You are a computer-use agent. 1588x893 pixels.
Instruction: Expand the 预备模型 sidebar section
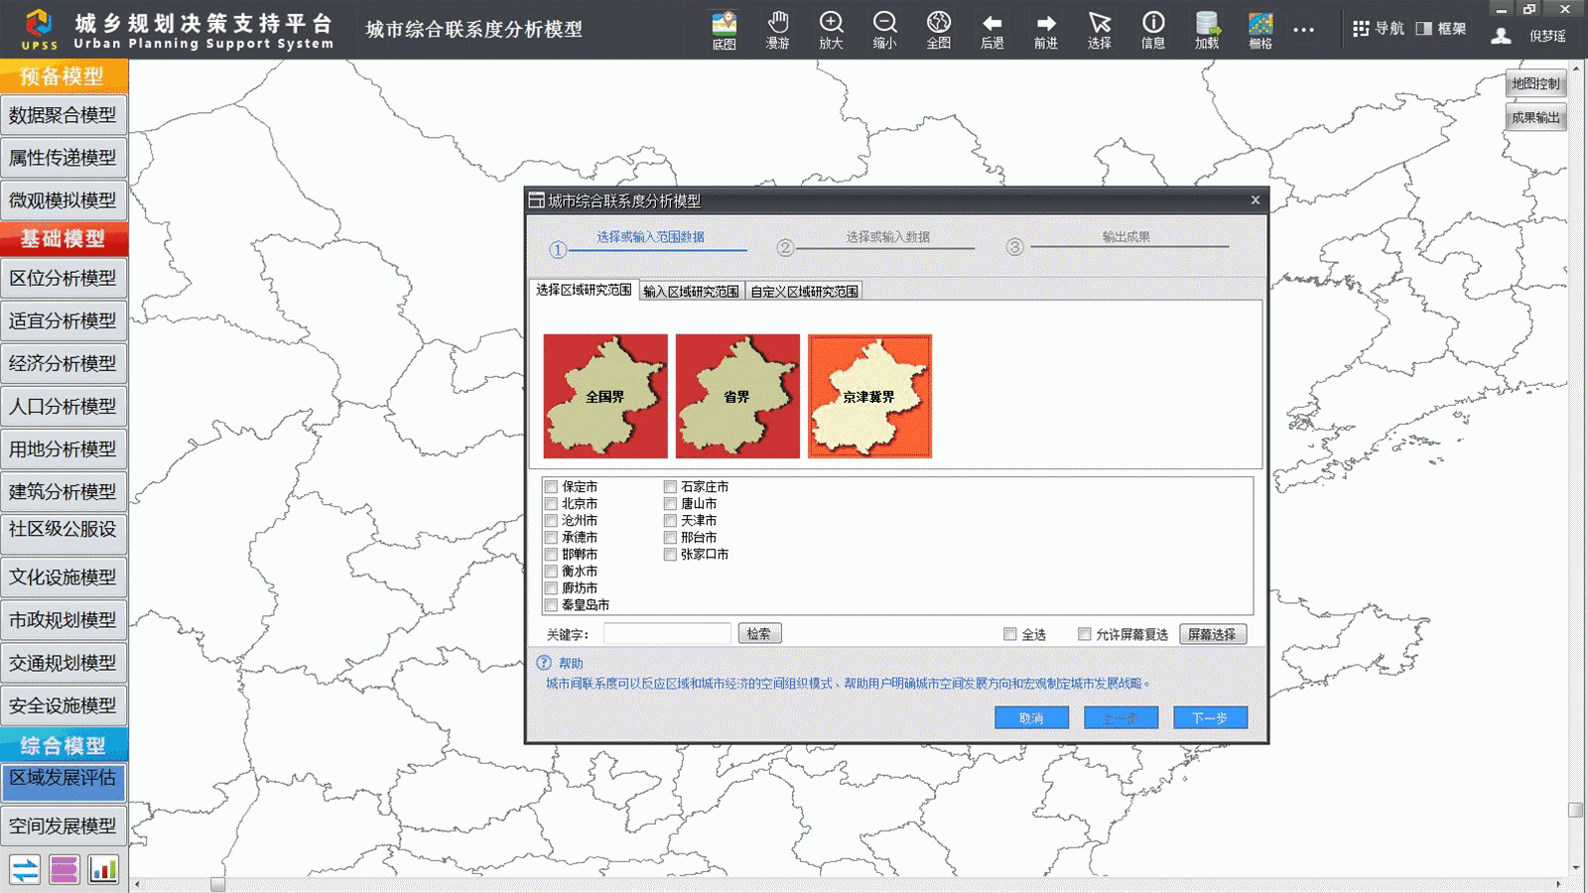64,76
